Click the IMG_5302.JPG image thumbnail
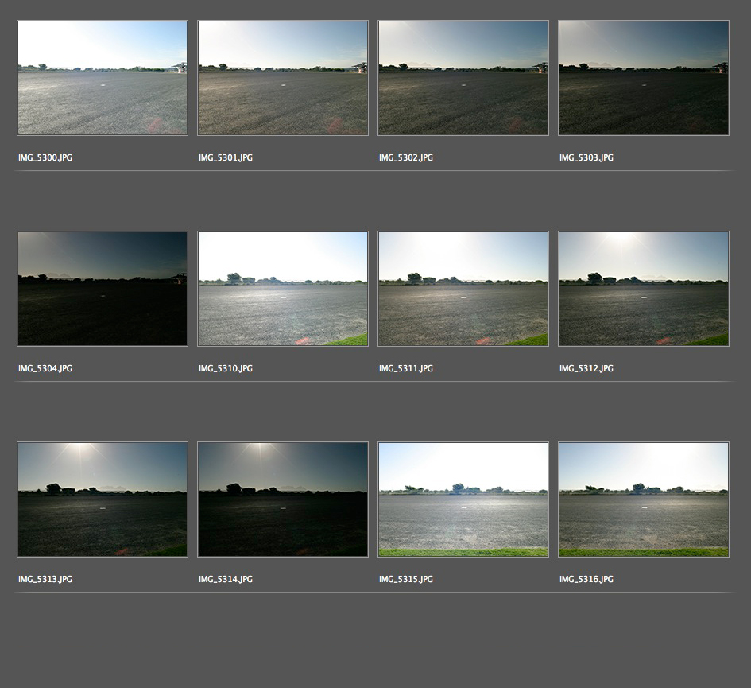Viewport: 751px width, 688px height. pos(463,78)
